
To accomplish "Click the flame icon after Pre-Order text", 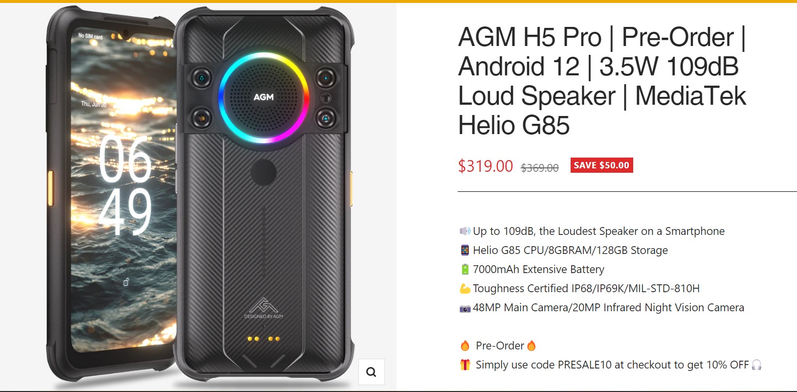I will coord(531,346).
